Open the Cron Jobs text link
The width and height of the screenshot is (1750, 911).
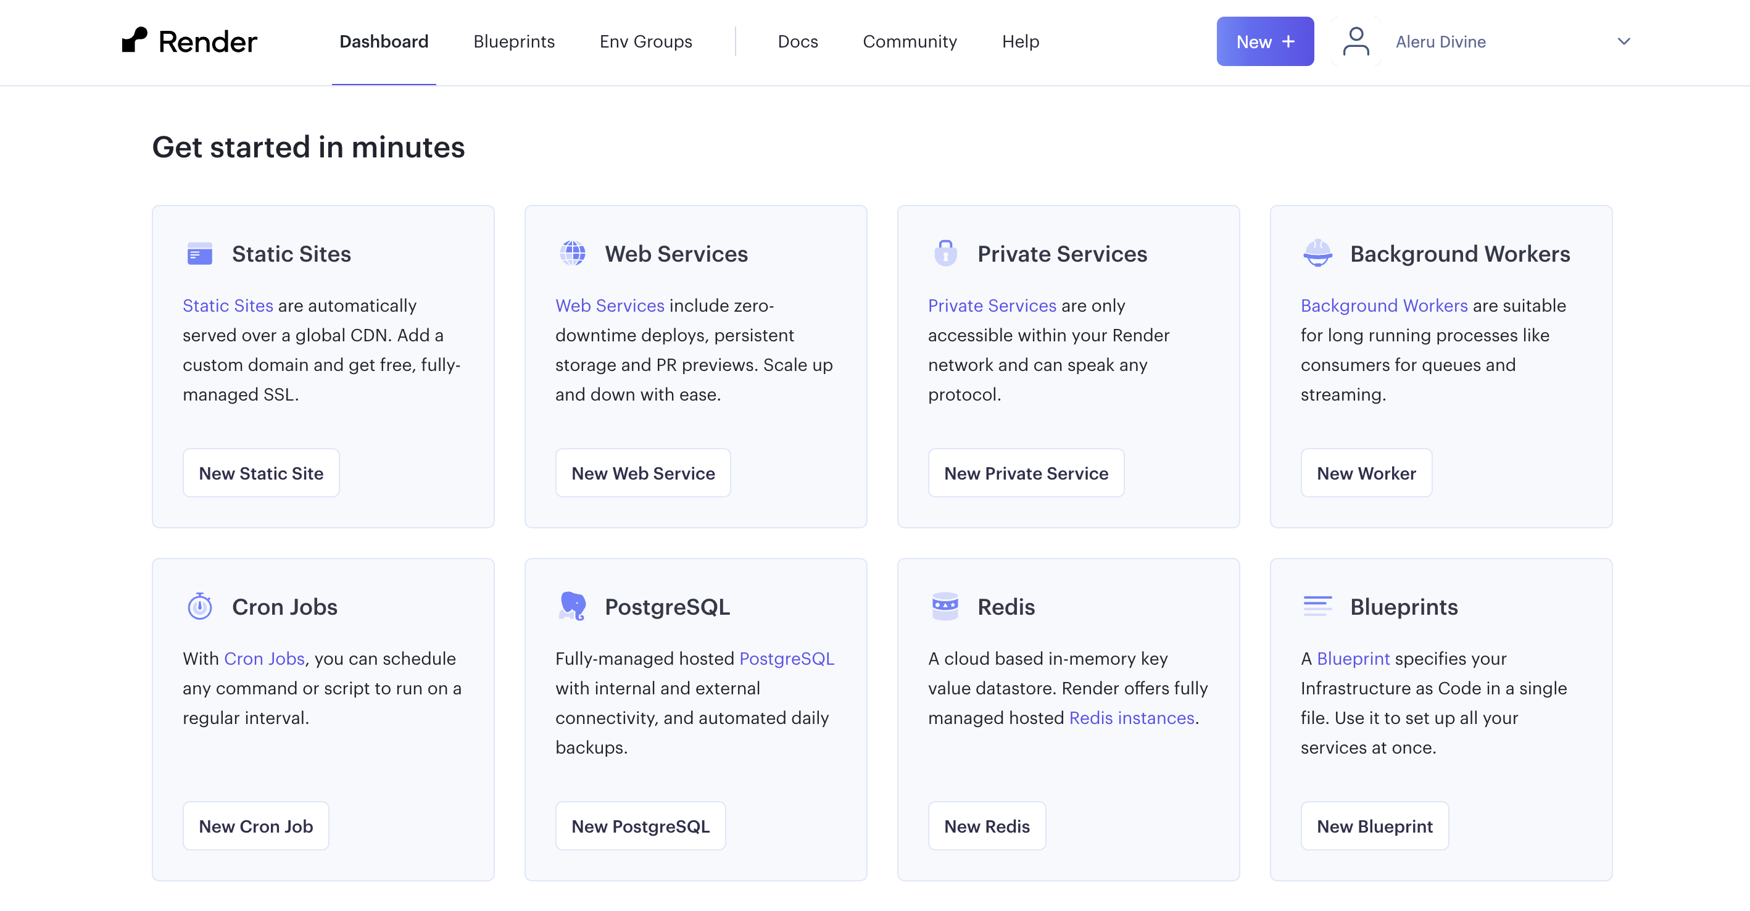(264, 659)
